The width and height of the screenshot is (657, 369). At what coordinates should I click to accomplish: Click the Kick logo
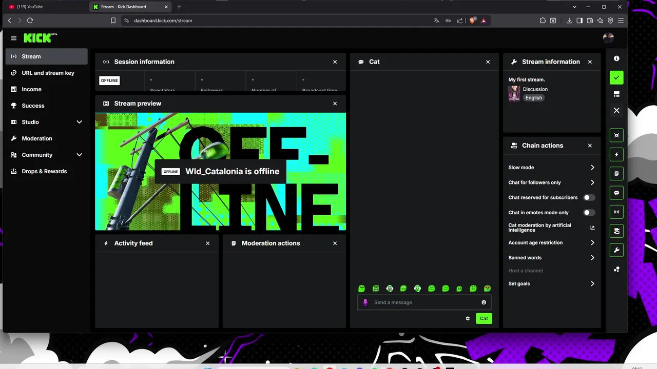[40, 38]
